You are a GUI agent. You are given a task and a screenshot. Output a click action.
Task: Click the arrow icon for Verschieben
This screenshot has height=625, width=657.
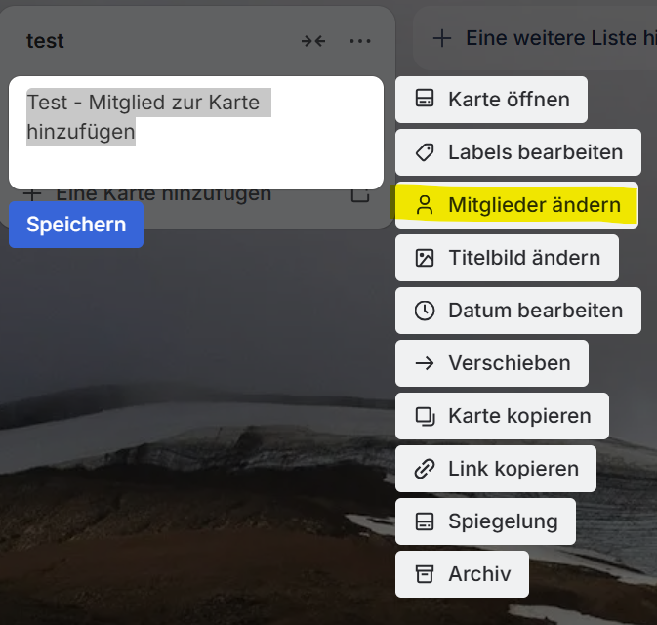(424, 363)
